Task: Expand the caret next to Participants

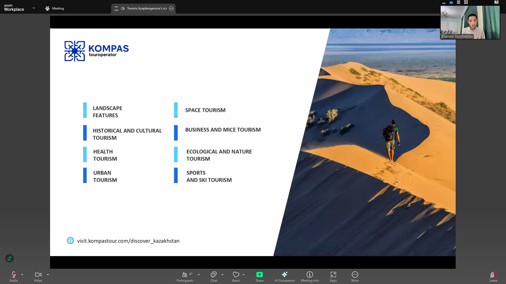Action: point(199,275)
